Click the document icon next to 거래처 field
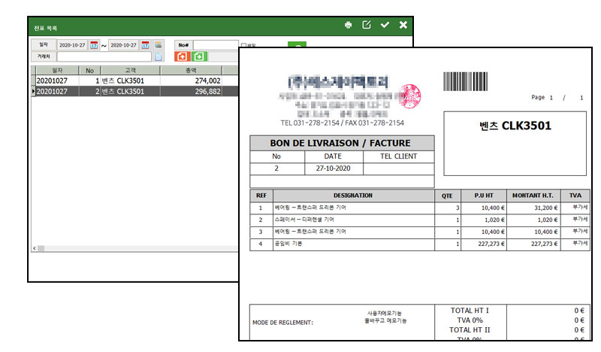 pos(159,57)
